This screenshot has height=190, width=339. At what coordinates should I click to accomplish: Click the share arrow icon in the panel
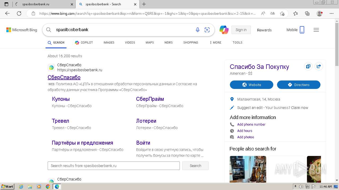tap(319, 66)
